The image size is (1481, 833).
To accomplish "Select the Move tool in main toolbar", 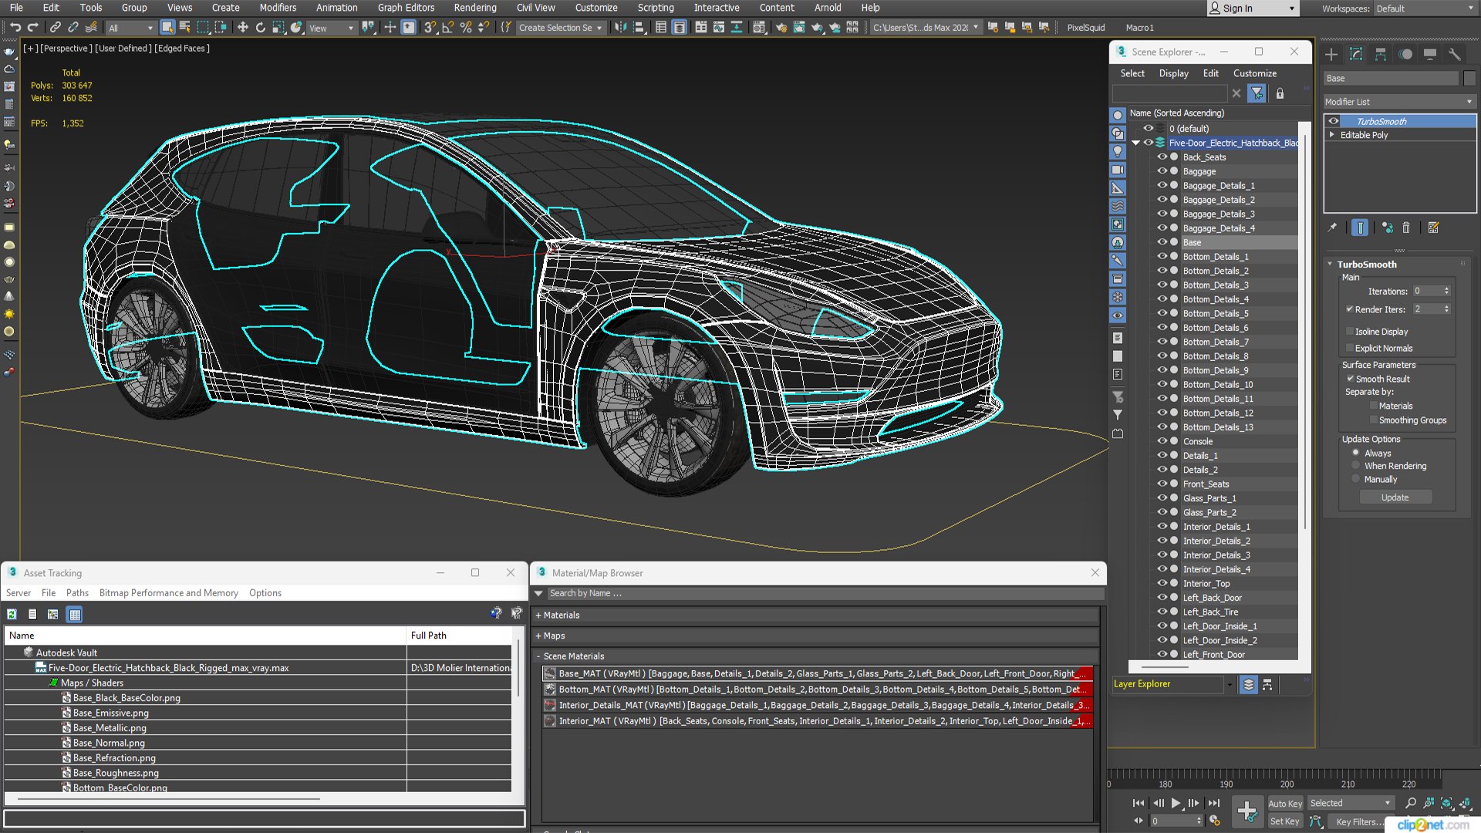I will (x=242, y=28).
